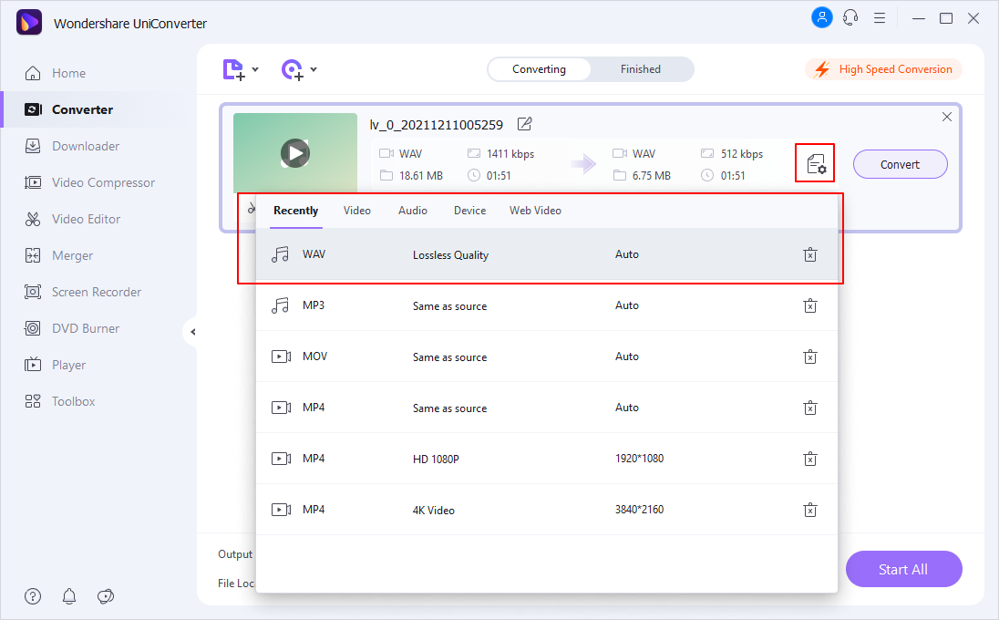This screenshot has width=999, height=620.
Task: Open the output format settings icon
Action: tap(816, 164)
